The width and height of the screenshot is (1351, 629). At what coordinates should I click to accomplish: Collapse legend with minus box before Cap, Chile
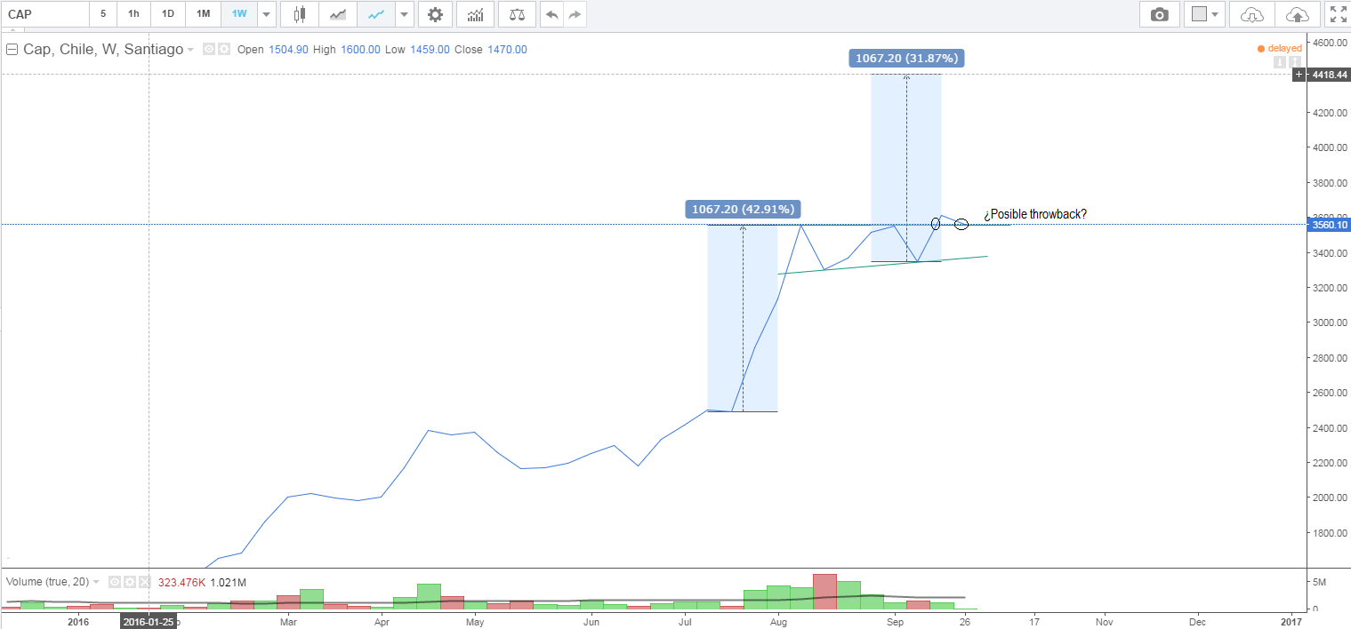coord(12,50)
